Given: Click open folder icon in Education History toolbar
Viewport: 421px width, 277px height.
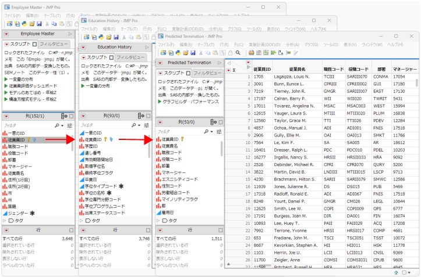Looking at the screenshot, I should pos(109,37).
